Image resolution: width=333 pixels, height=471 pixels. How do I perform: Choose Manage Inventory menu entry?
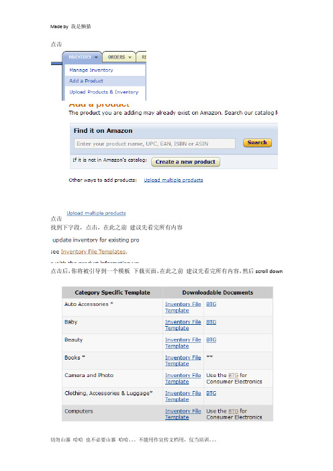pyautogui.click(x=91, y=70)
